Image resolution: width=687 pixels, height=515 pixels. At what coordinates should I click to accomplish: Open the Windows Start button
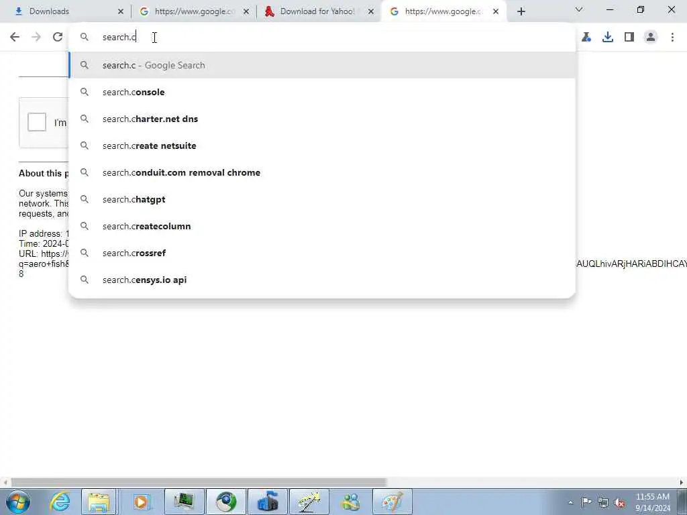click(x=18, y=502)
